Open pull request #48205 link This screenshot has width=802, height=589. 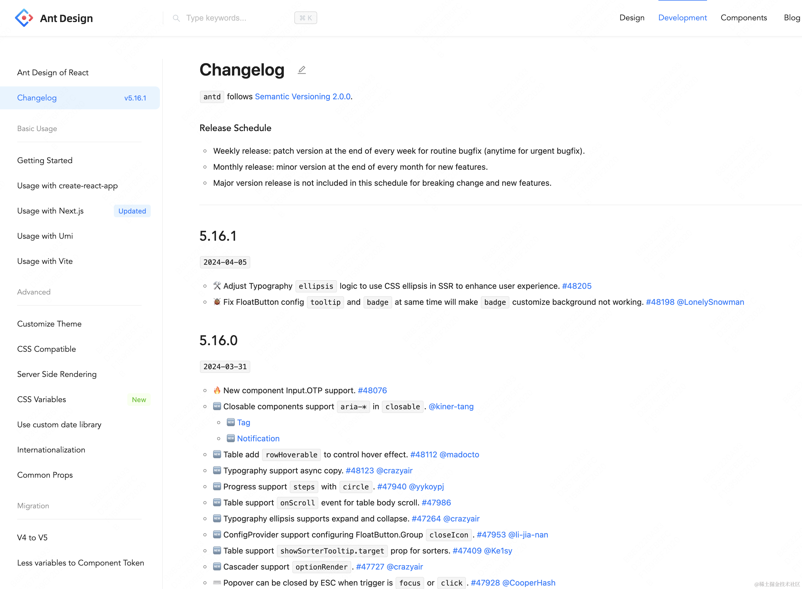point(576,286)
